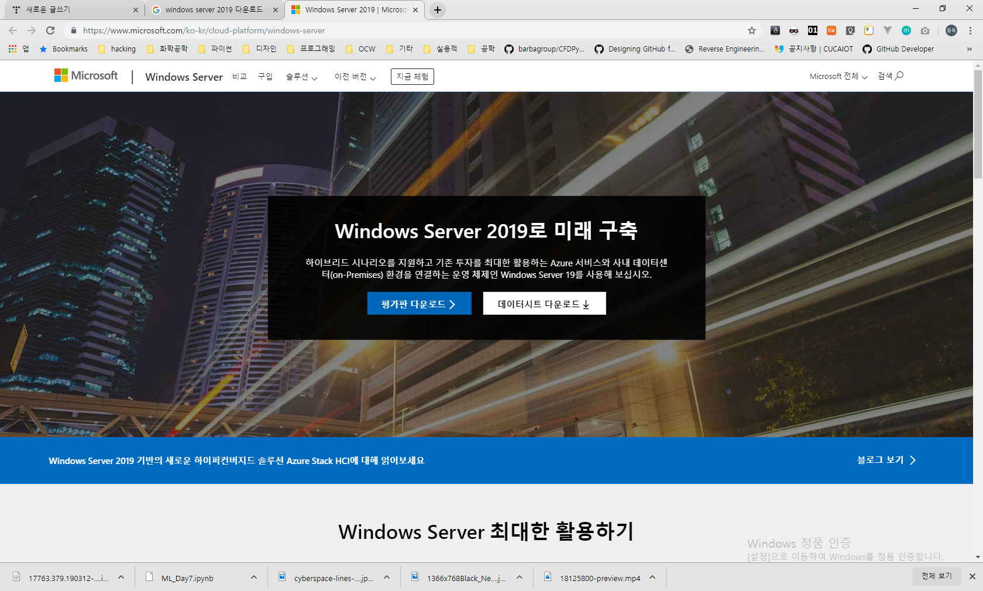The width and height of the screenshot is (983, 591).
Task: Open the '화학공학' bookmark folder
Action: (x=167, y=49)
